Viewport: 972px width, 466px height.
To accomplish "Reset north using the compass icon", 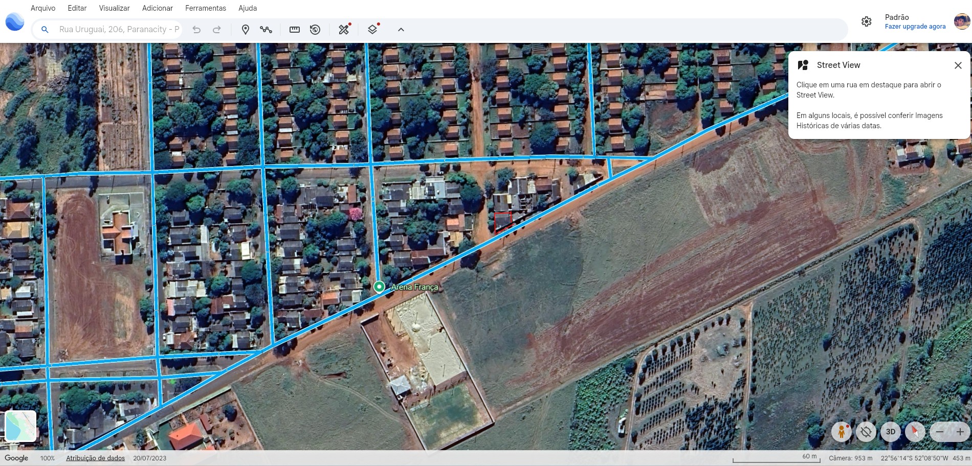I will pos(915,432).
